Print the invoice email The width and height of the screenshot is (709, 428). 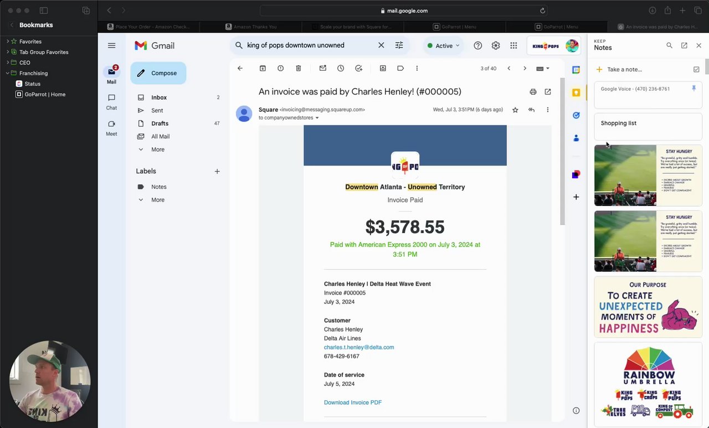pos(533,92)
